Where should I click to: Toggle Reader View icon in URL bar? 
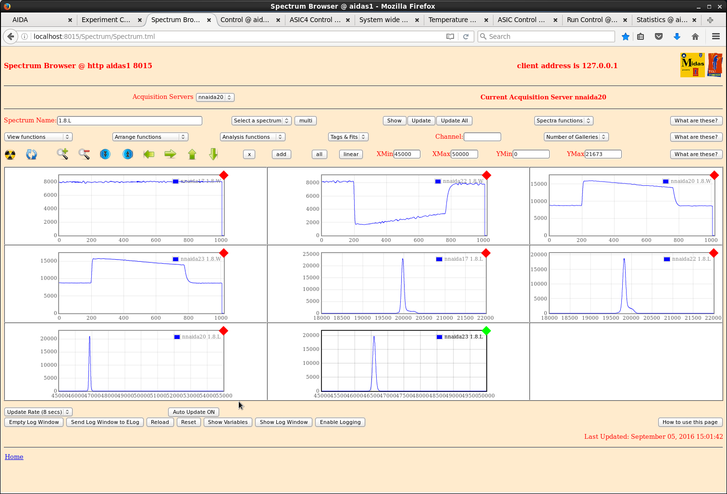pos(450,36)
